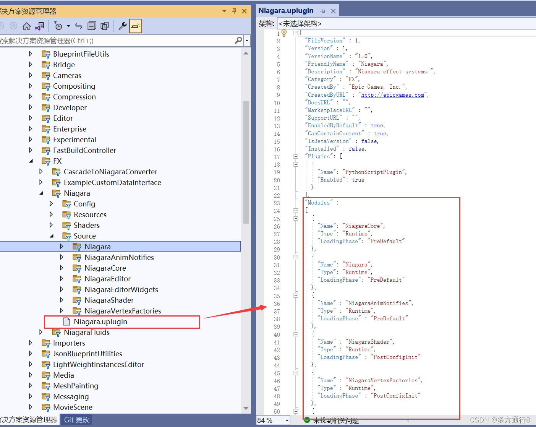Click the scroll-up arrow of the tree scrollbar
Screen dimensions: 536x427
coord(246,54)
